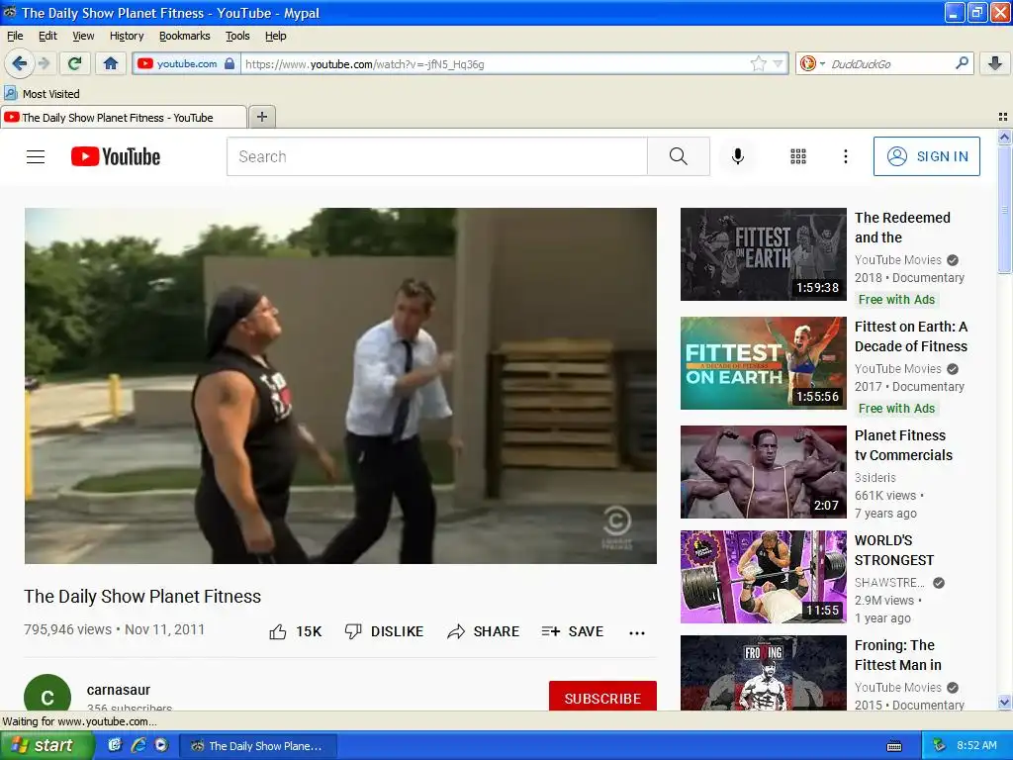Click the DISLIKE thumbs down button
This screenshot has width=1013, height=760.
(x=384, y=631)
